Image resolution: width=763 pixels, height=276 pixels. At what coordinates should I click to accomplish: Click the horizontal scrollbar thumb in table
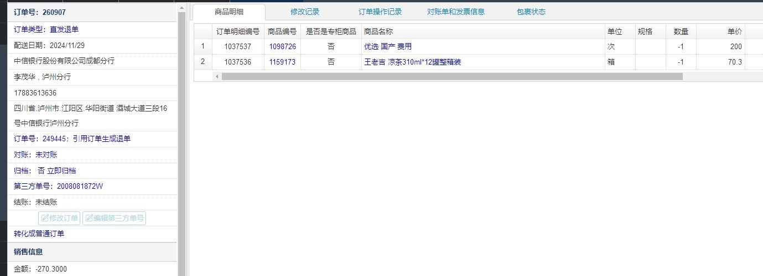[x=452, y=76]
